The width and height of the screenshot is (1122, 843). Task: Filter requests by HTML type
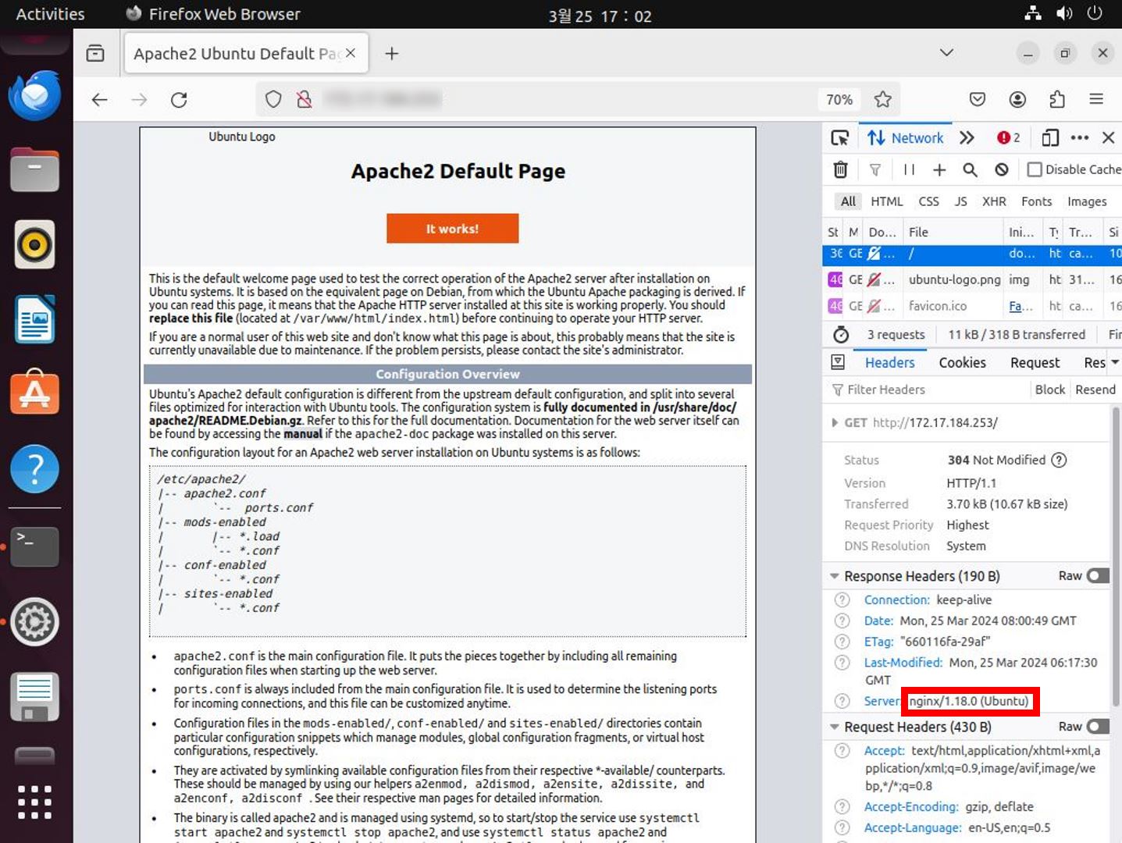click(x=886, y=201)
